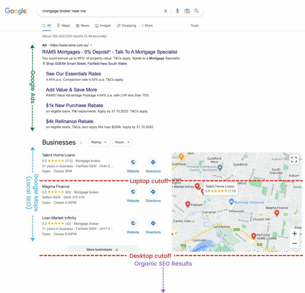Open Add Value & Save More link

[x=71, y=90]
